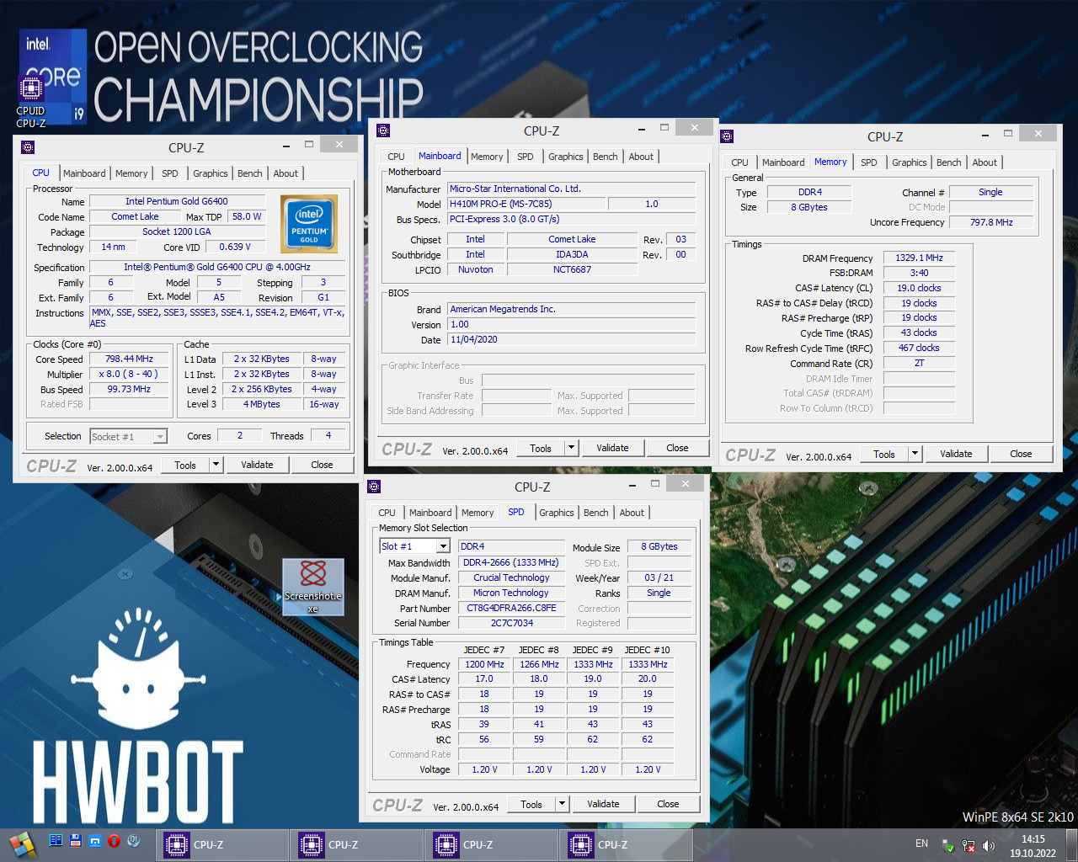Switch to fourth CPU-Z taskbar button
1078x862 pixels.
(626, 844)
